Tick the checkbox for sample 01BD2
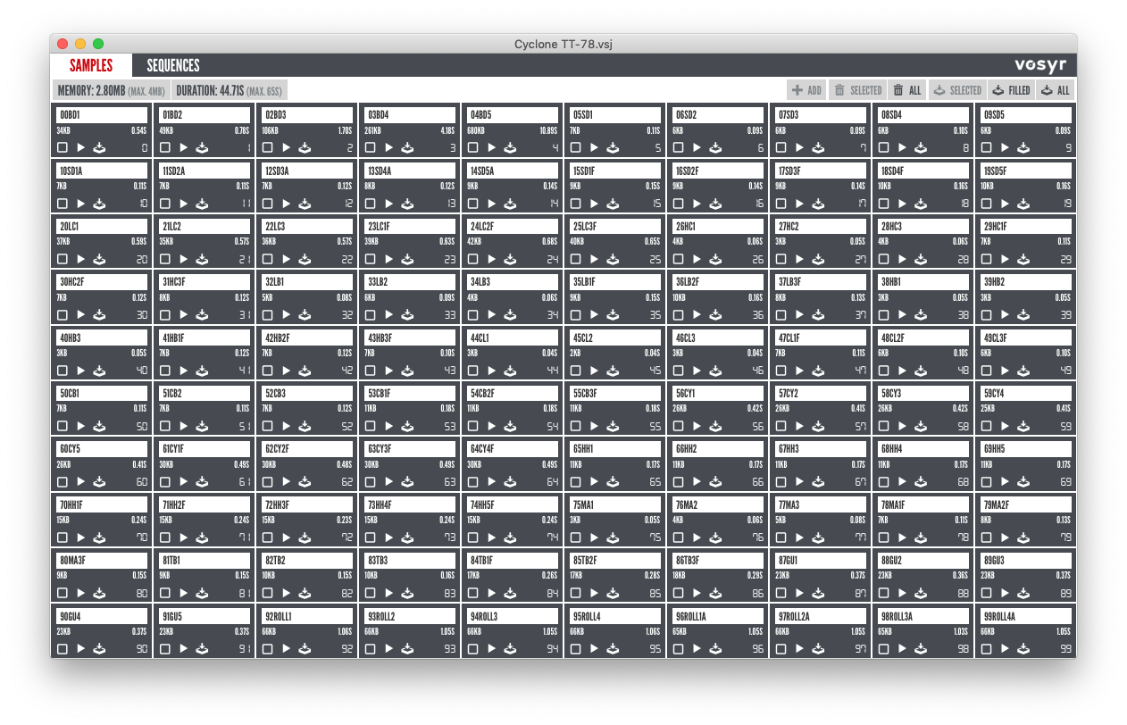This screenshot has height=725, width=1127. coord(165,148)
